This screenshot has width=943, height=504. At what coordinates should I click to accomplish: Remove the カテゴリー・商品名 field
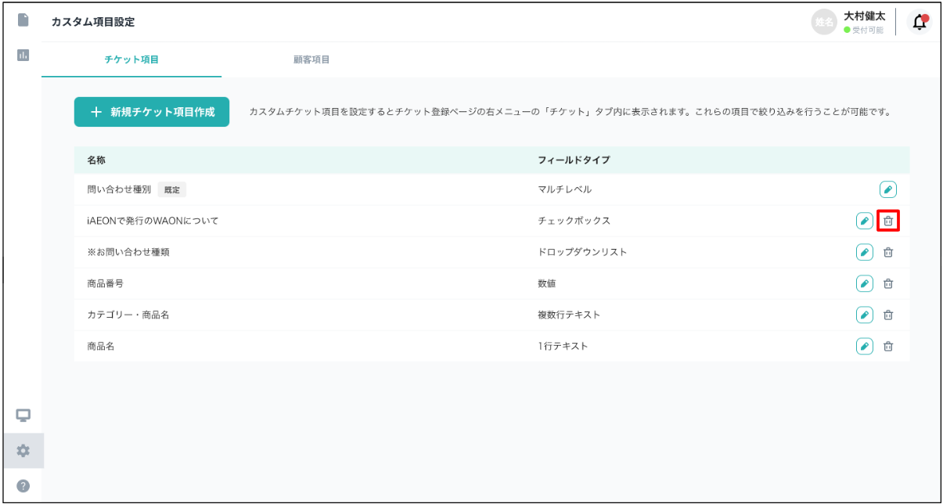point(888,315)
